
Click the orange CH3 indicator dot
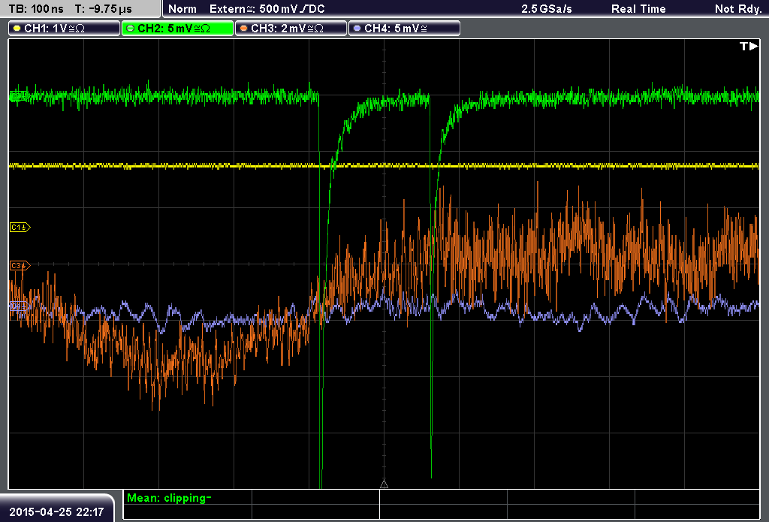click(x=244, y=29)
